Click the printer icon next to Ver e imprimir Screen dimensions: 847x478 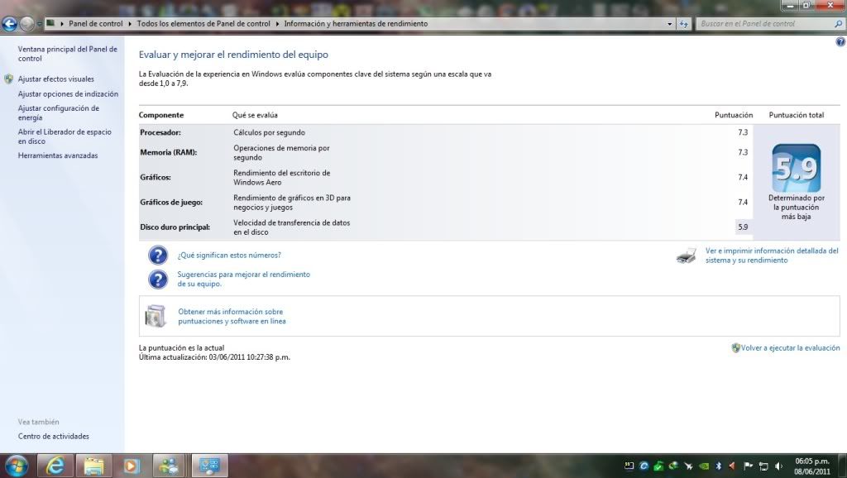coord(687,256)
